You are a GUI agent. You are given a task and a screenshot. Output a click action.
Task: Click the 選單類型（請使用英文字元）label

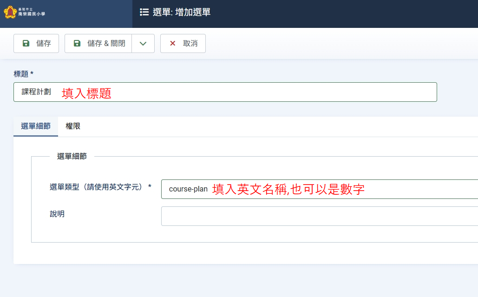coord(100,187)
